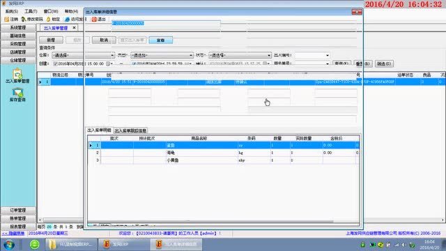Viewport: 446px width, 251px height.
Task: Click the 修改密码 toolbar icon
Action: coord(24,20)
